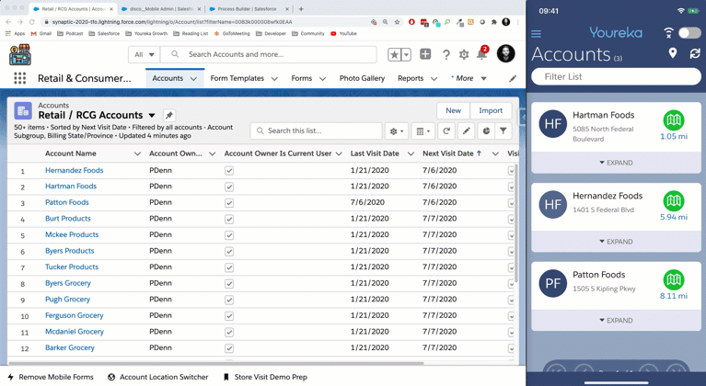Select the Accounts navigation tab
Screen dimensions: 706x386
coord(168,78)
